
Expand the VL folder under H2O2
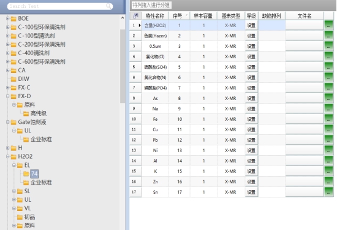pos(14,209)
